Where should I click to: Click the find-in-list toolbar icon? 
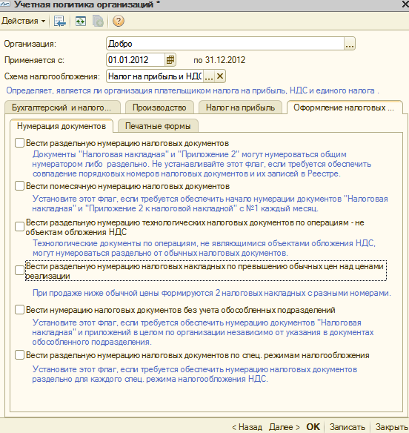click(60, 22)
